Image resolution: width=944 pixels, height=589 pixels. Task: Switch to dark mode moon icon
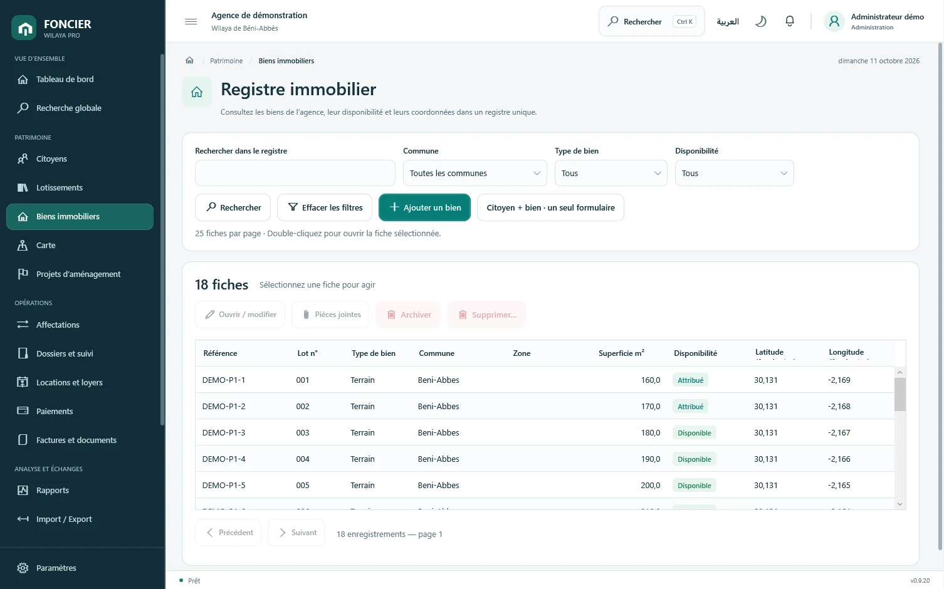tap(761, 21)
